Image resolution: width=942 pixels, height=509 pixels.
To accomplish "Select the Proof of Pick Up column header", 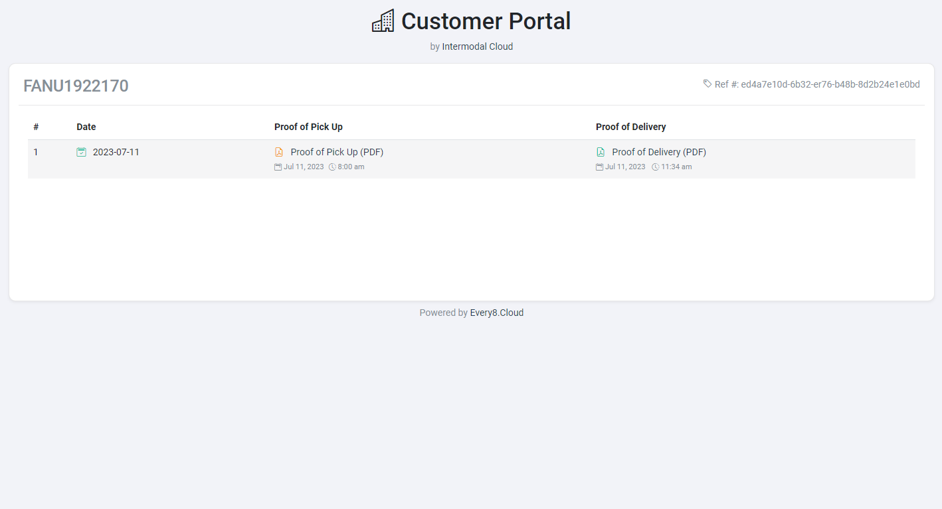I will click(x=308, y=126).
